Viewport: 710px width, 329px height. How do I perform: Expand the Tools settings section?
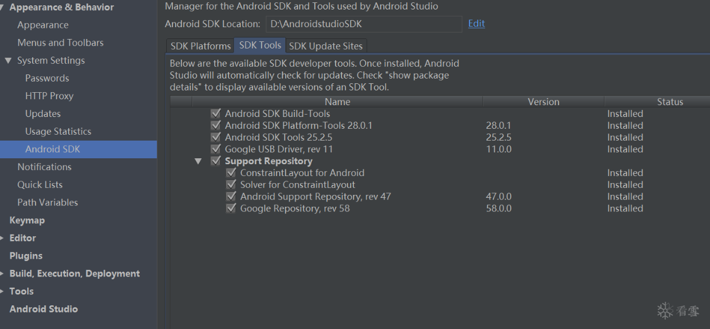[x=2, y=291]
